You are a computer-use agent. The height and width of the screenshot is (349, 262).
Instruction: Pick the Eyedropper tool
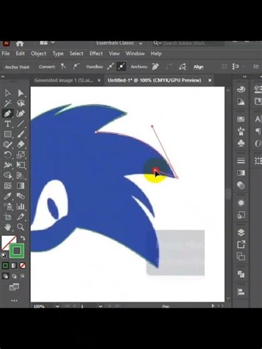coord(7,196)
